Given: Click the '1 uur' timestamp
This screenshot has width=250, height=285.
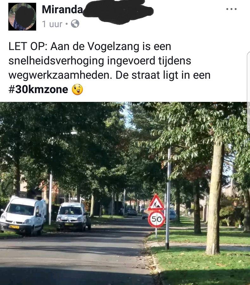Looking at the screenshot, I should pyautogui.click(x=52, y=24).
